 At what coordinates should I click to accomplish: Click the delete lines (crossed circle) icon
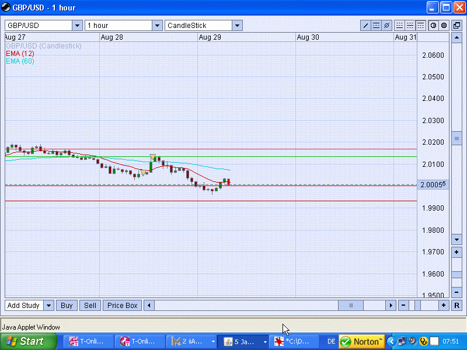coord(386,26)
